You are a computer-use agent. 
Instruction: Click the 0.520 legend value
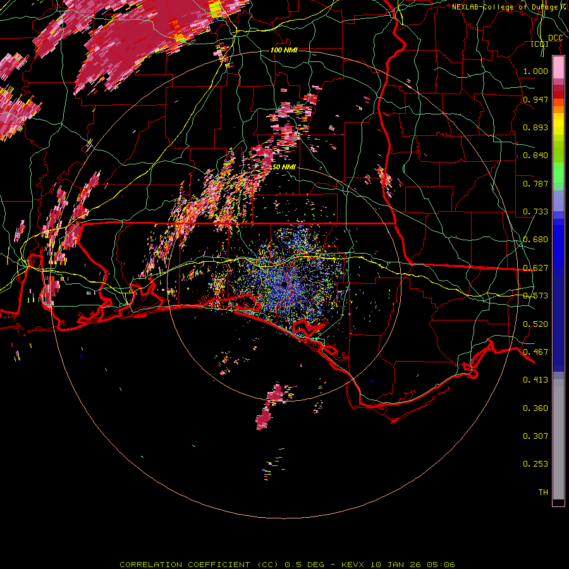click(535, 324)
